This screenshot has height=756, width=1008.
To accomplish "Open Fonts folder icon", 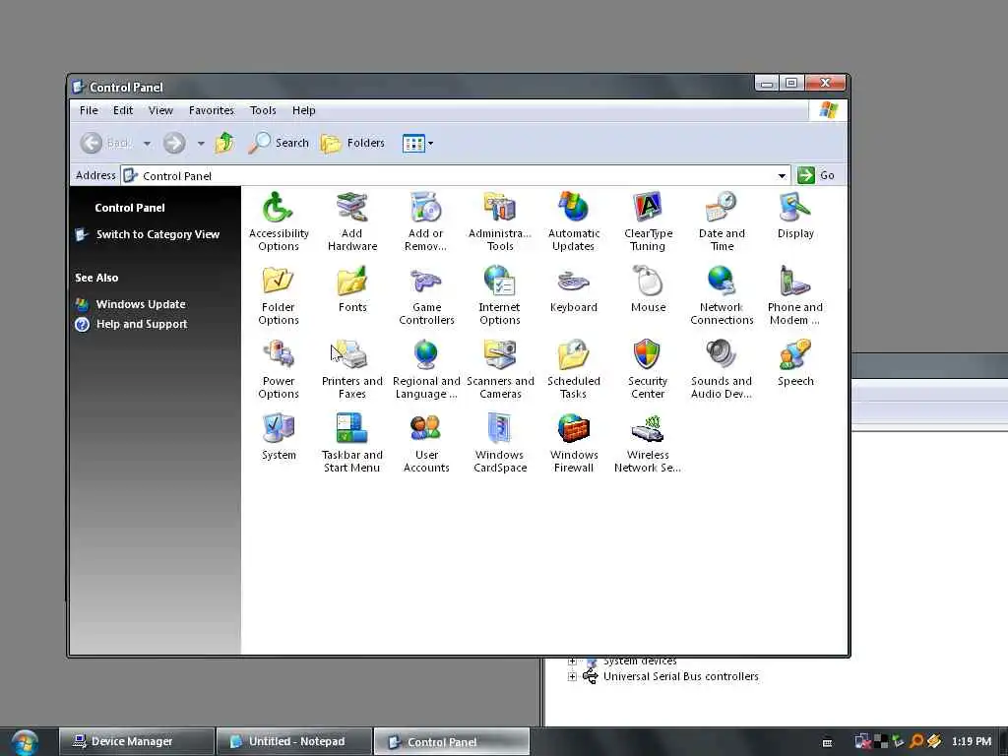I will click(351, 289).
